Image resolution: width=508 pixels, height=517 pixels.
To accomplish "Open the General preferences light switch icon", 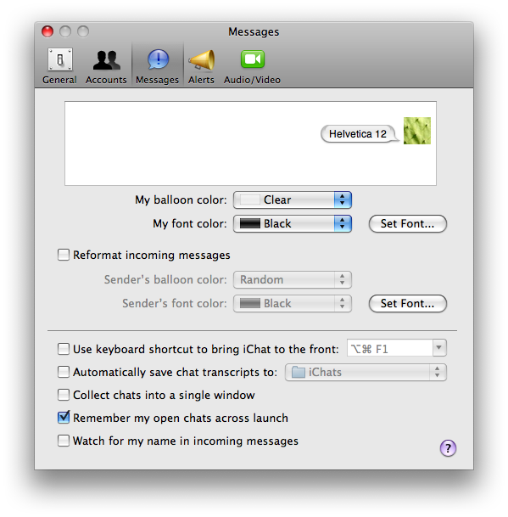I will pyautogui.click(x=59, y=59).
